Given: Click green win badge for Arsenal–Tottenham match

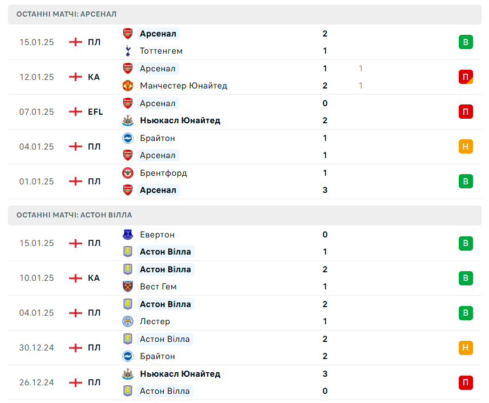Looking at the screenshot, I should [466, 42].
